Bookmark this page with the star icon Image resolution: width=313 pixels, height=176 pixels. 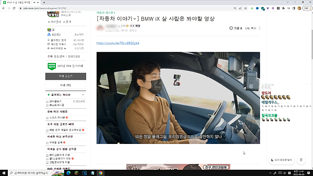click(x=246, y=8)
